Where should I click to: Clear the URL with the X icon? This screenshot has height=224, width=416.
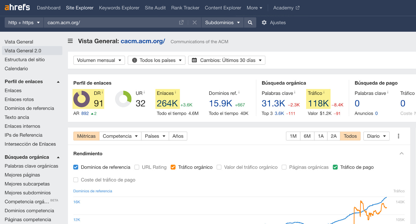pos(194,23)
